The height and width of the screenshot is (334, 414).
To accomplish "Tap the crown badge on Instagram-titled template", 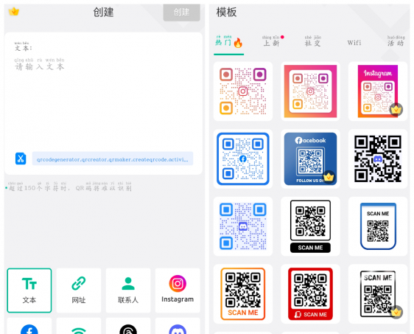I will click(x=396, y=109).
